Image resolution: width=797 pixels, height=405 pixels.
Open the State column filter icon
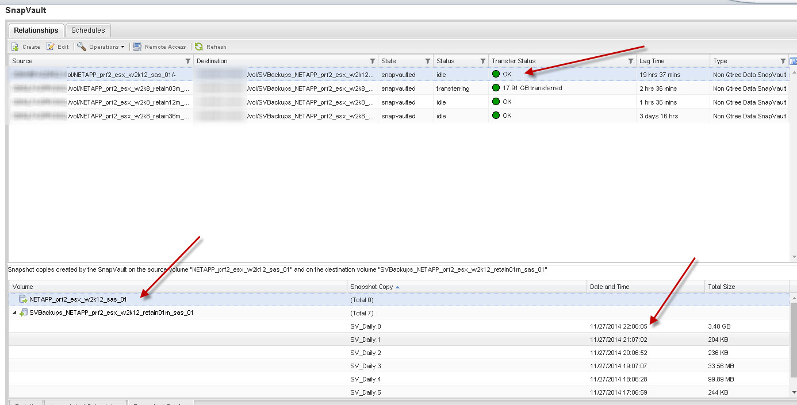click(427, 61)
